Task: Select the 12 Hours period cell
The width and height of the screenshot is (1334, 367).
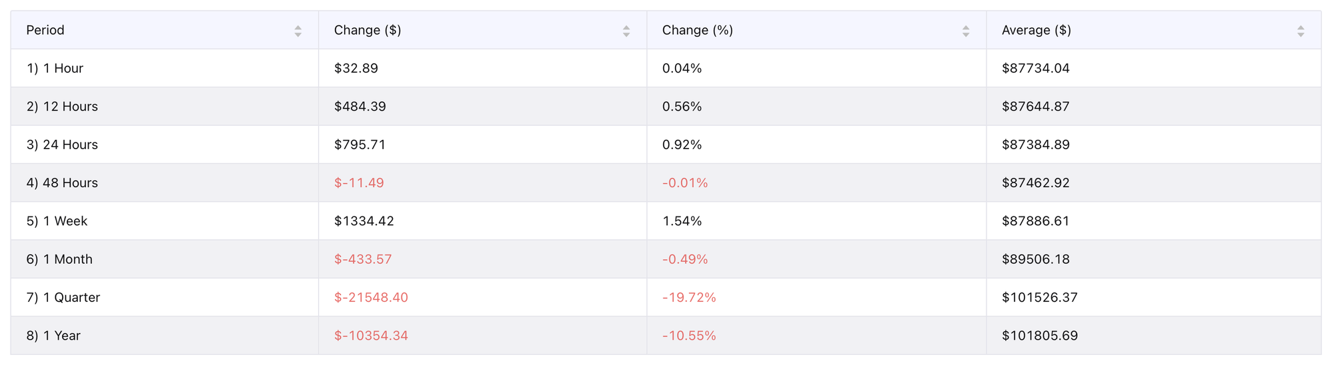Action: coord(62,107)
